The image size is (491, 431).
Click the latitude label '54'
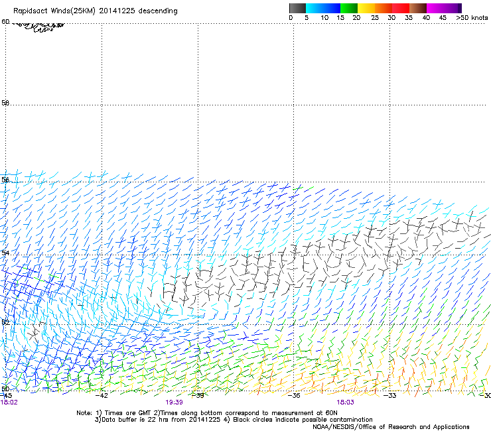pos(5,253)
